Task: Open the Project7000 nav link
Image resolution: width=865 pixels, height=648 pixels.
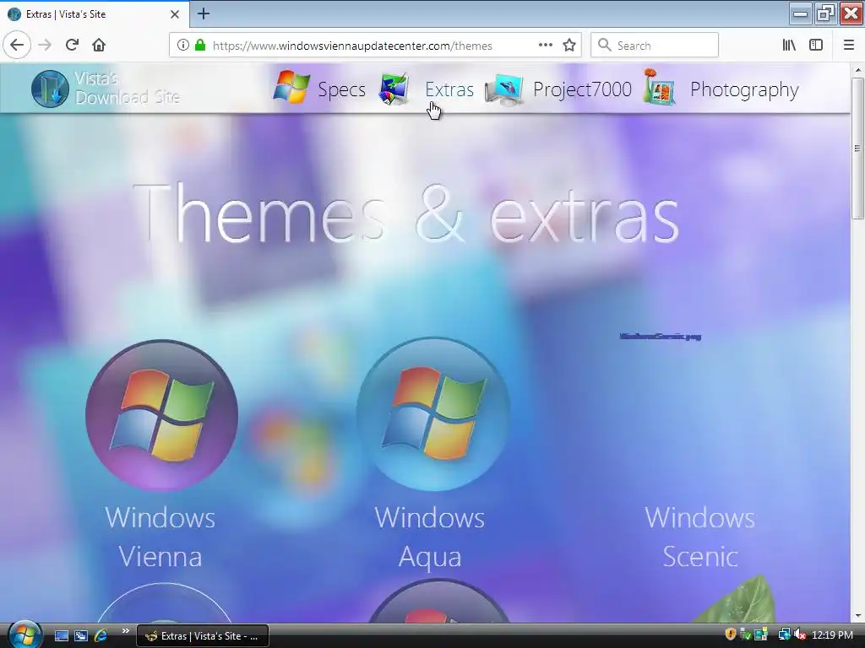Action: (x=582, y=89)
